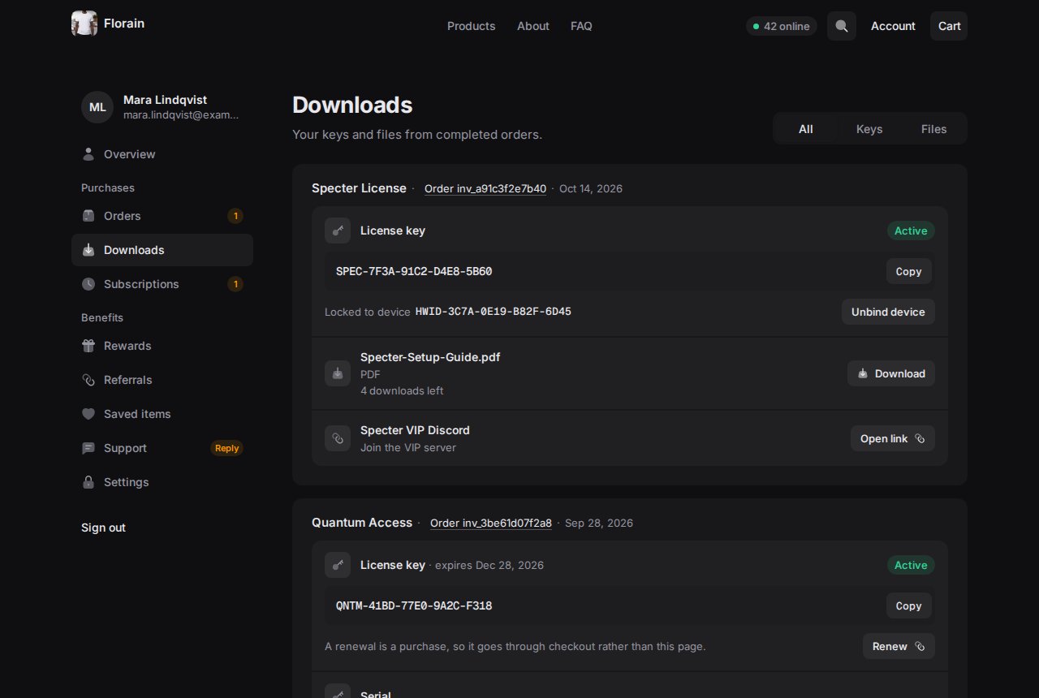Viewport: 1039px width, 698px height.
Task: Click the mara.lindqvist email text
Action: [181, 115]
